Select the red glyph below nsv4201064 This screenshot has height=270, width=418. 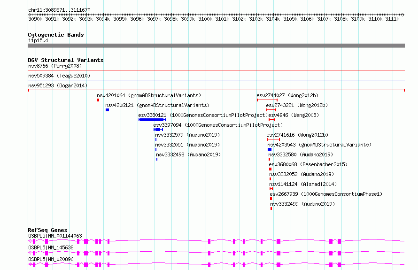(98, 100)
